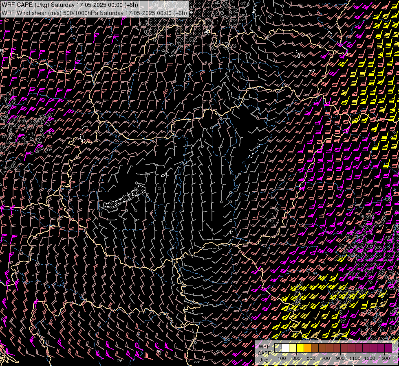Click the '700' legend value
This screenshot has height=366, width=399.
pos(326,358)
